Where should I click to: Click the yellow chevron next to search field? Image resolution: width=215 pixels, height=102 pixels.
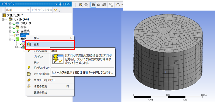click(x=55, y=10)
